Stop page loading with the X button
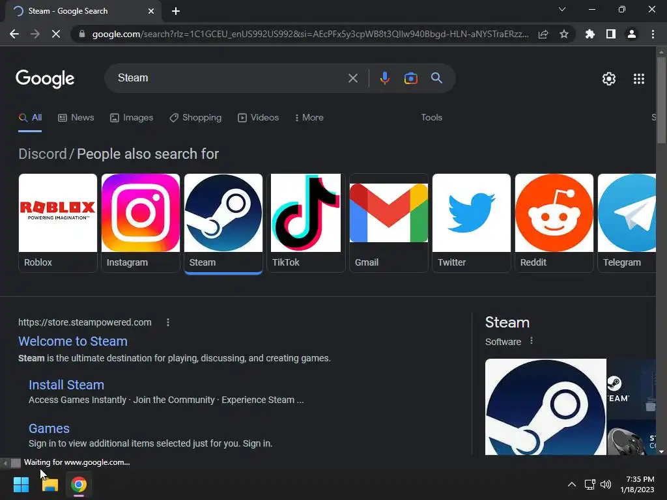The image size is (667, 500). pos(56,34)
